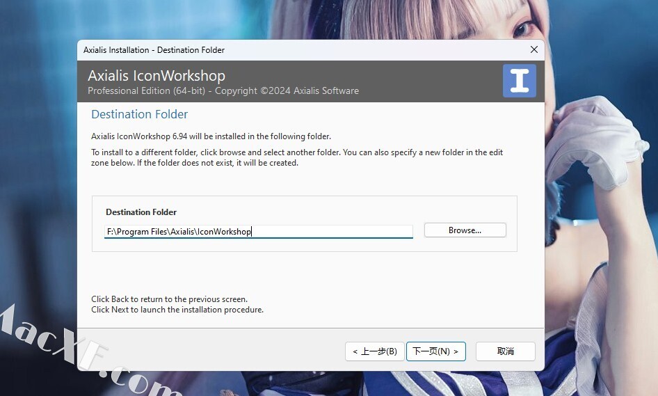Viewport: 658px width, 396px height.
Task: Click the 'IconWorkshop 6.94 will be installed' text
Action: [211, 136]
